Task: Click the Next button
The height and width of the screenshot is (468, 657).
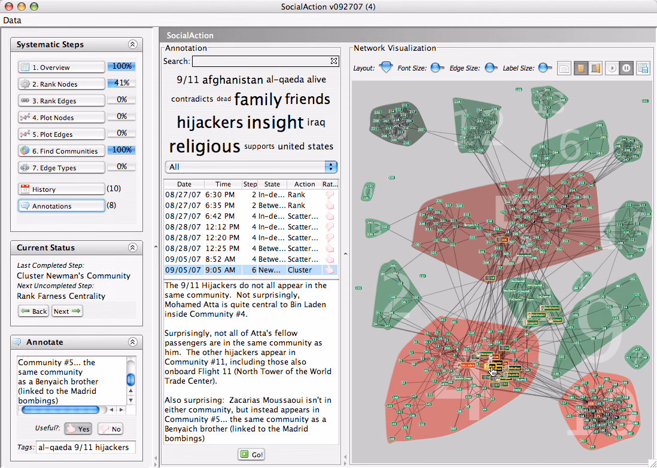Action: (67, 311)
